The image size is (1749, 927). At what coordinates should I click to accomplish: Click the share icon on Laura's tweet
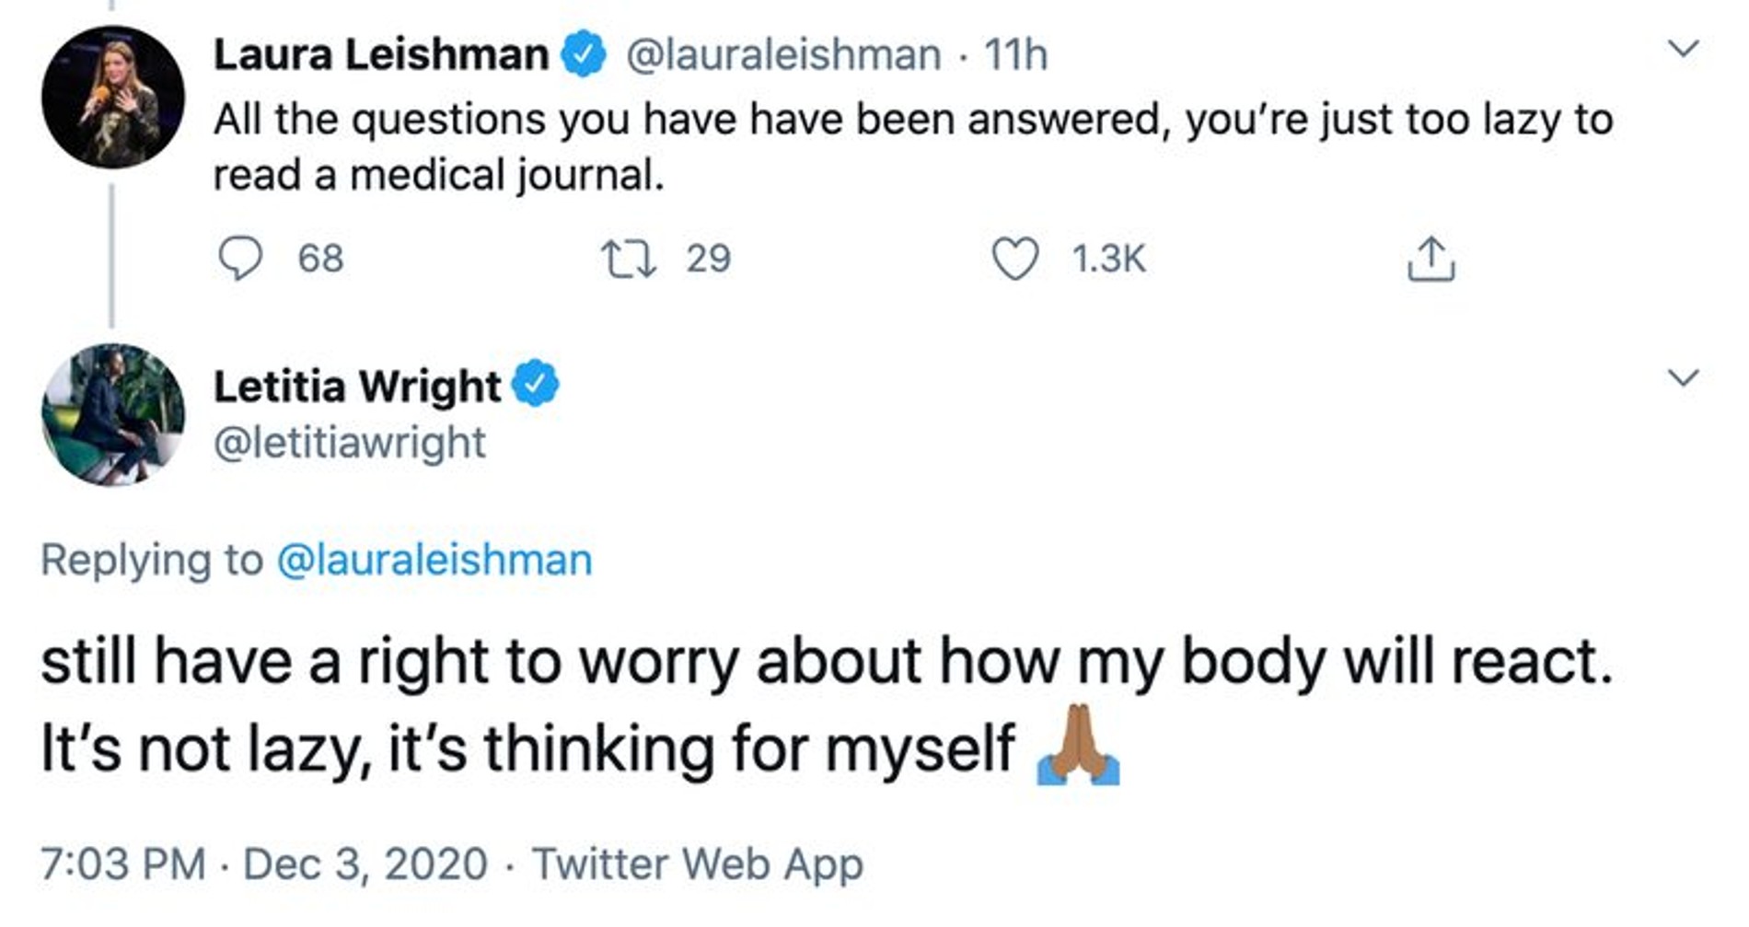point(1430,260)
